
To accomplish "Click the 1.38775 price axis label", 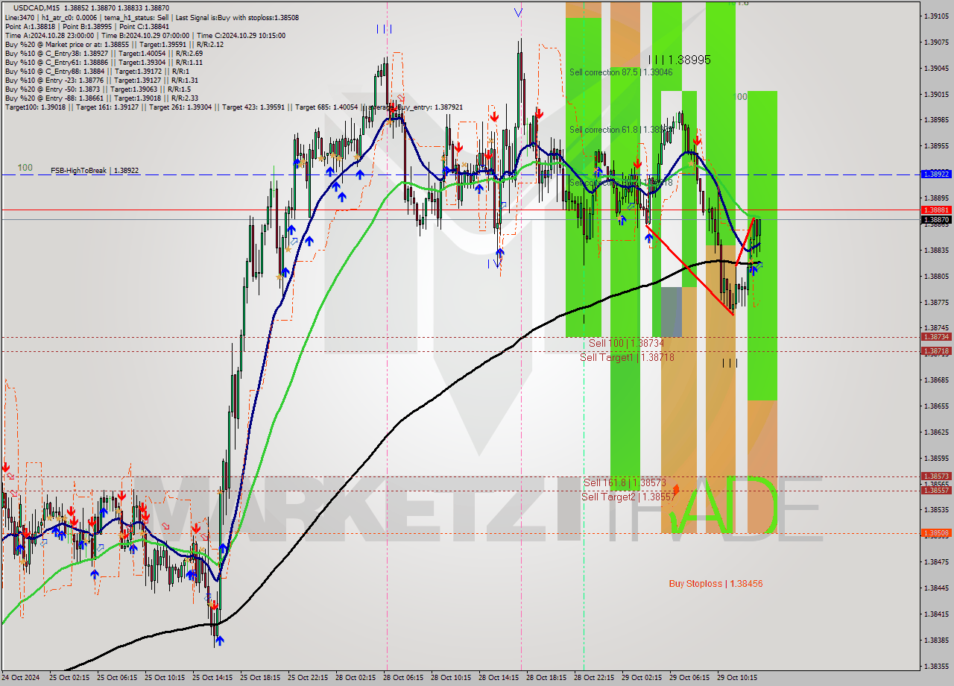I will pyautogui.click(x=936, y=302).
